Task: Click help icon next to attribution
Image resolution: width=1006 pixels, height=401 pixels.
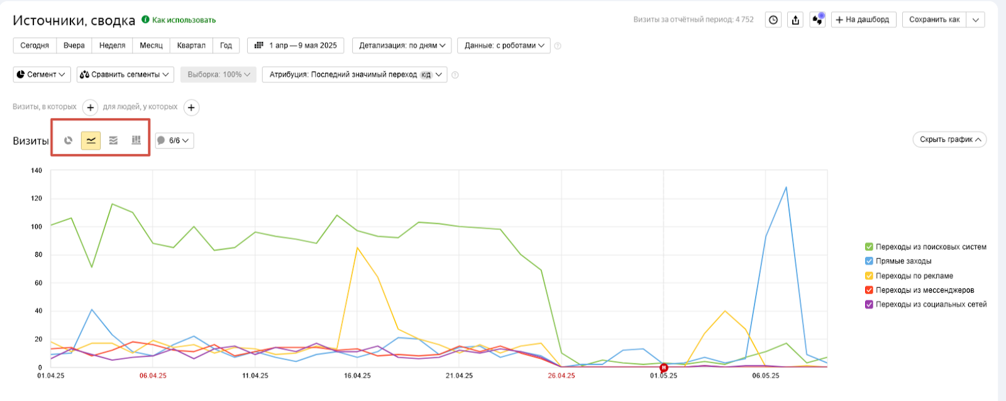Action: (455, 75)
